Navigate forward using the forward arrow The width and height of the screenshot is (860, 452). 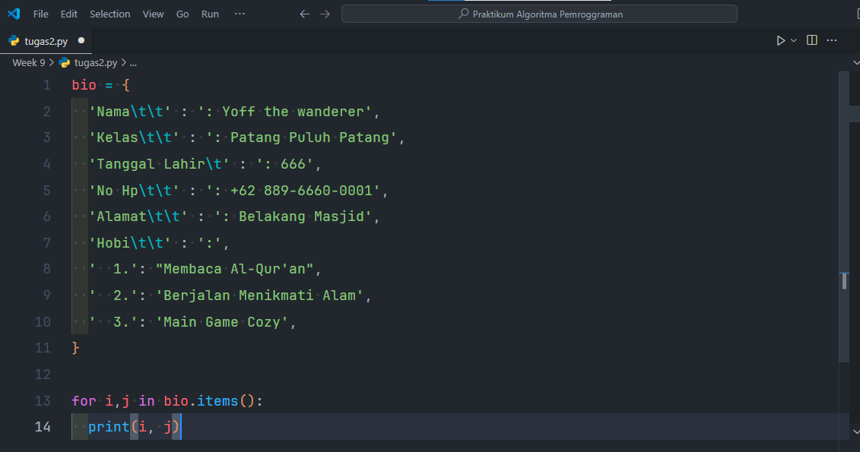pyautogui.click(x=325, y=13)
